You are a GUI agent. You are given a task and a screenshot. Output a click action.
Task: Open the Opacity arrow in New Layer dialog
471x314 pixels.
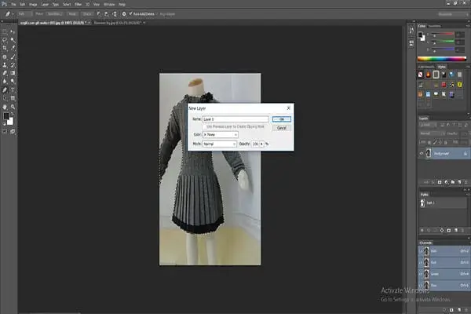click(x=261, y=144)
